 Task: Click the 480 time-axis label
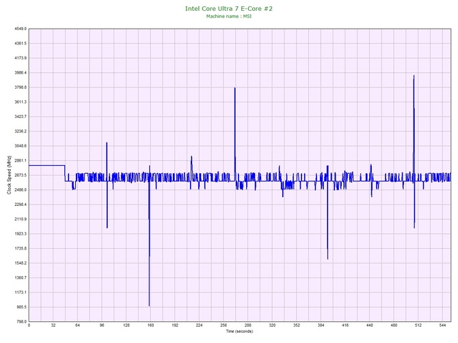click(x=394, y=325)
